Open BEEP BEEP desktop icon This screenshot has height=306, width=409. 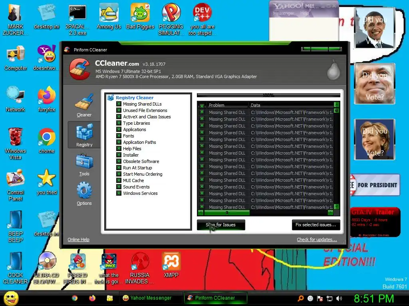point(16,226)
